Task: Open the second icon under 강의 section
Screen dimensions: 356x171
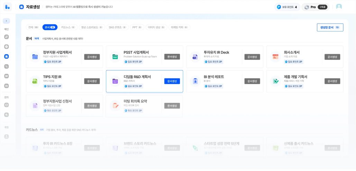Action: tap(6, 115)
